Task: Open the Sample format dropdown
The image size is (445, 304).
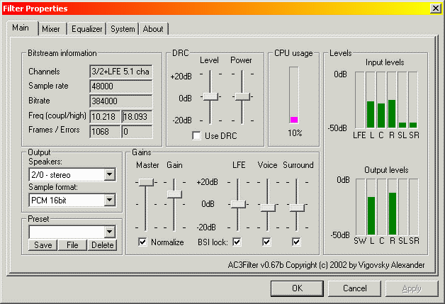Action: [108, 201]
